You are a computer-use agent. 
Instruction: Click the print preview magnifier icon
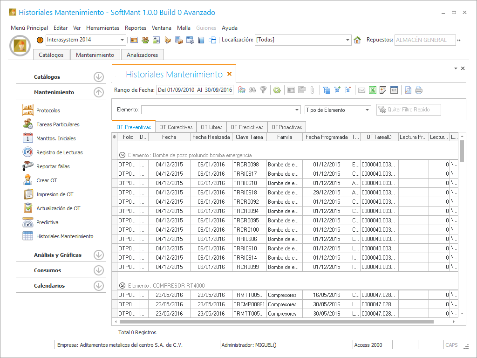[408, 90]
